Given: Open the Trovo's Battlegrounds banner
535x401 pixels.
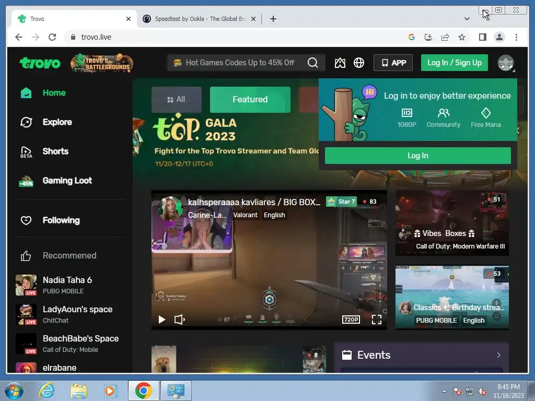Looking at the screenshot, I should tap(102, 63).
